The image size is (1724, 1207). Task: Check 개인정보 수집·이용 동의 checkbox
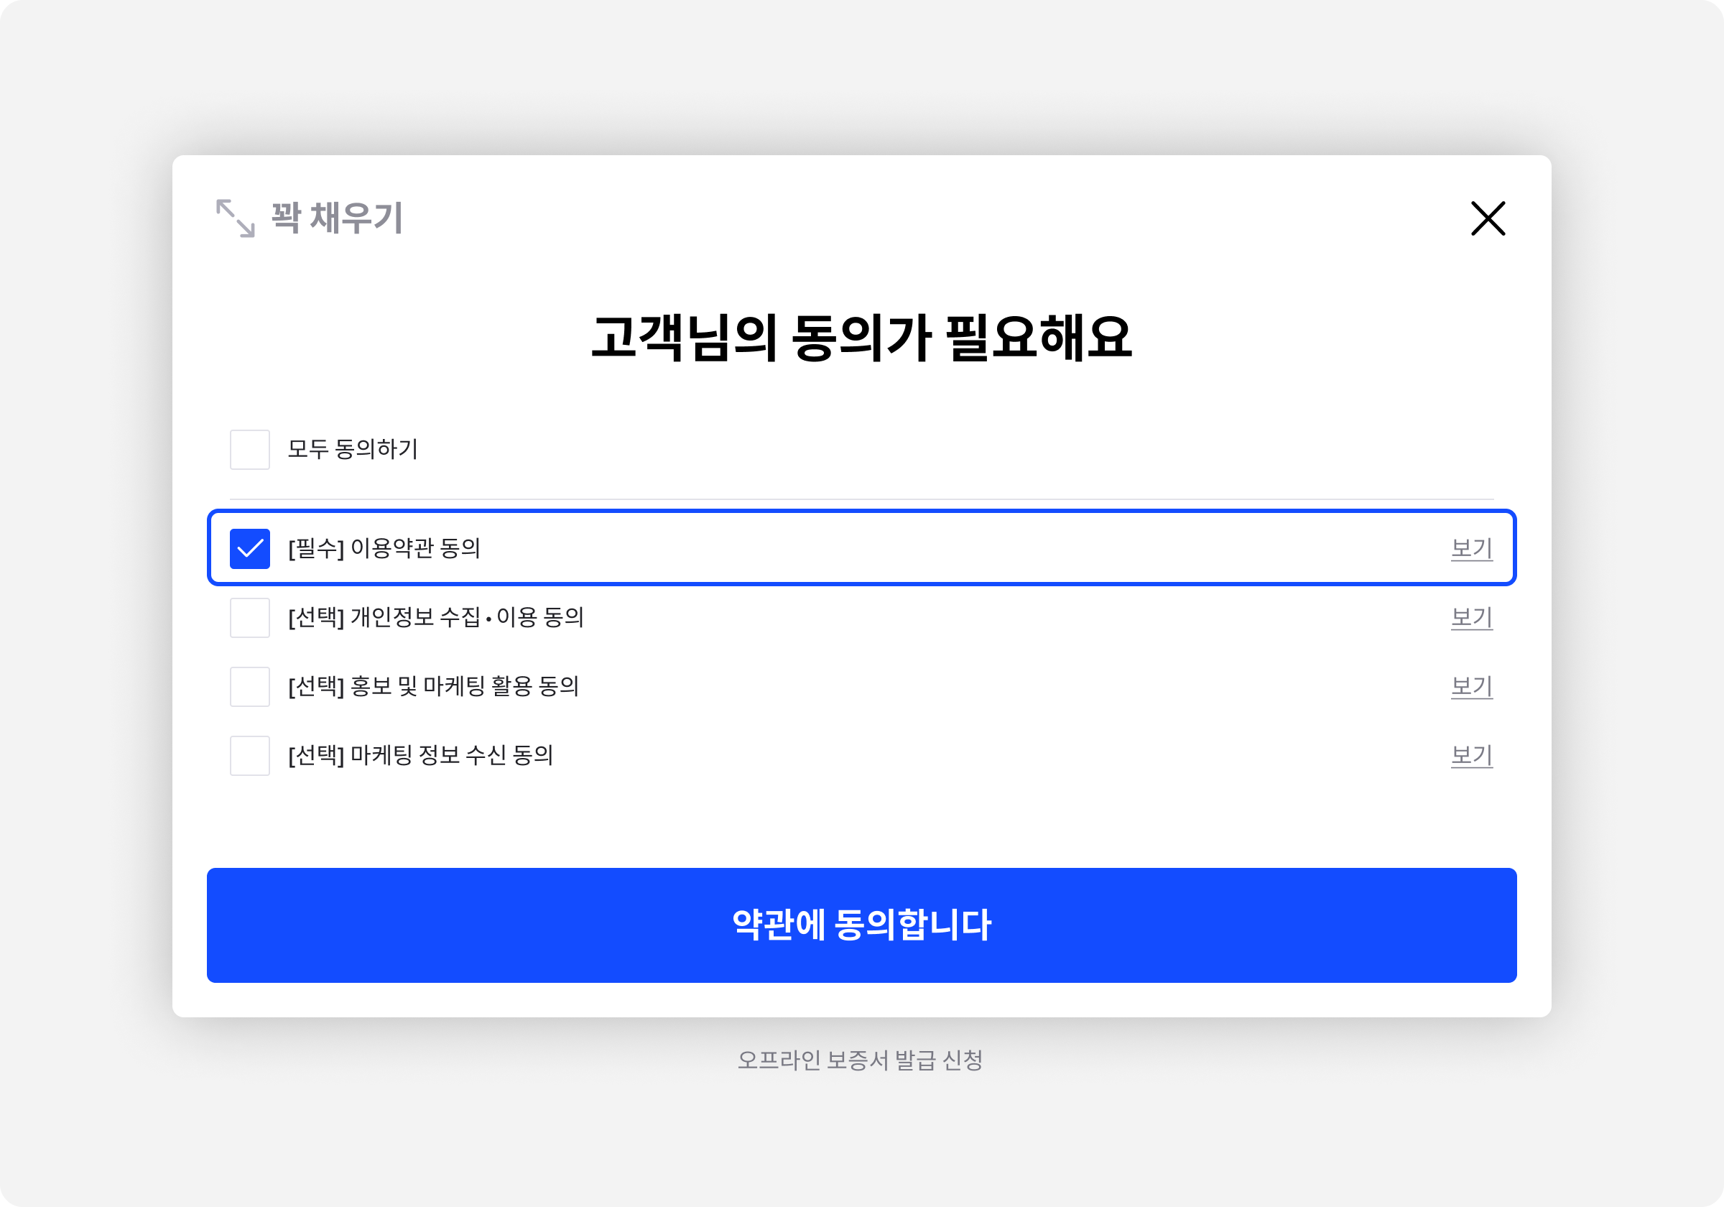250,618
